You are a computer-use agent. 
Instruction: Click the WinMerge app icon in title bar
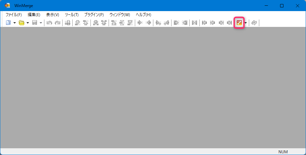click(x=7, y=5)
